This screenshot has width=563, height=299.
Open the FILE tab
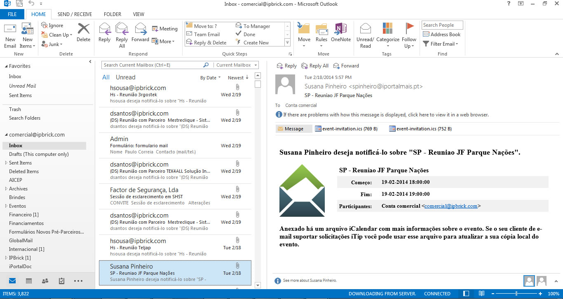[12, 14]
